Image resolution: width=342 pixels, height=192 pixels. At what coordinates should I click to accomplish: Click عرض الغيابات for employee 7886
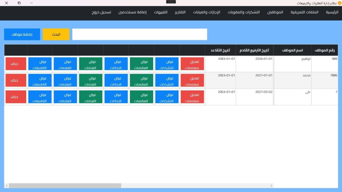pos(91,80)
